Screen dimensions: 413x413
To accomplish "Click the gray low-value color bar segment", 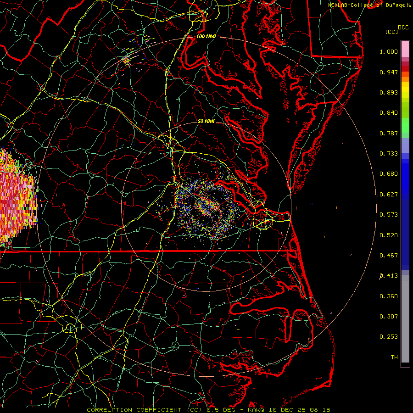I will (x=405, y=319).
